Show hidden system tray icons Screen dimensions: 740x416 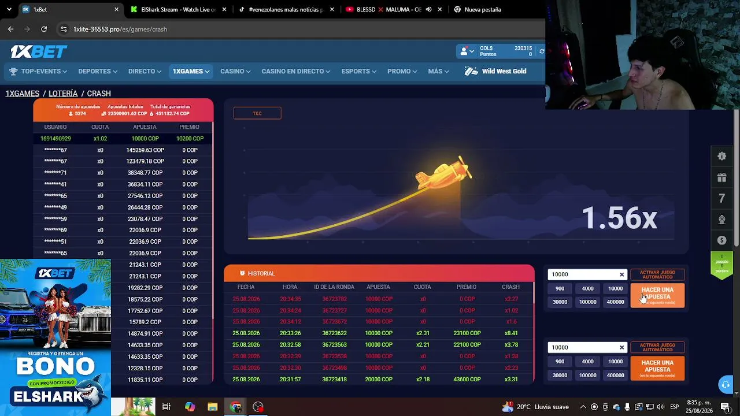(x=583, y=407)
